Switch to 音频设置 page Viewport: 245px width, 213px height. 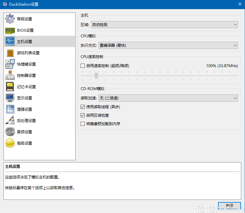pyautogui.click(x=40, y=132)
